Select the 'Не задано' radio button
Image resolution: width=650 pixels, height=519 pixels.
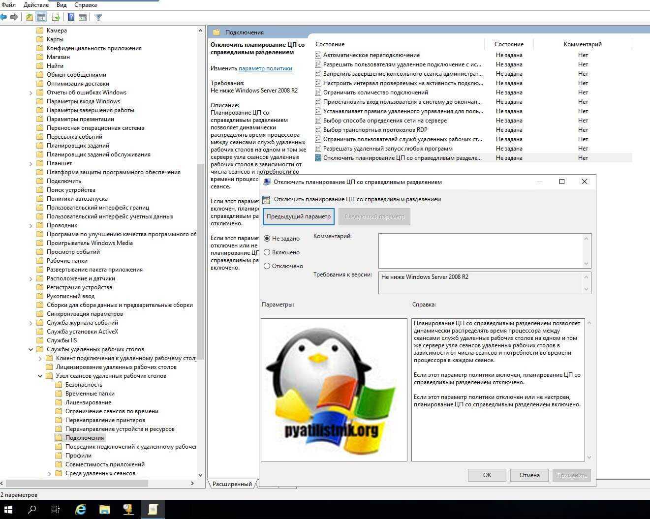(267, 239)
